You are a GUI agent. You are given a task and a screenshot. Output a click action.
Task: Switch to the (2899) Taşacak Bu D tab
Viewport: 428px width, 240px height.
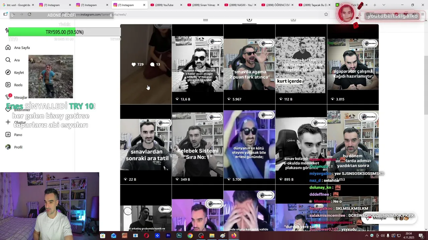click(314, 5)
